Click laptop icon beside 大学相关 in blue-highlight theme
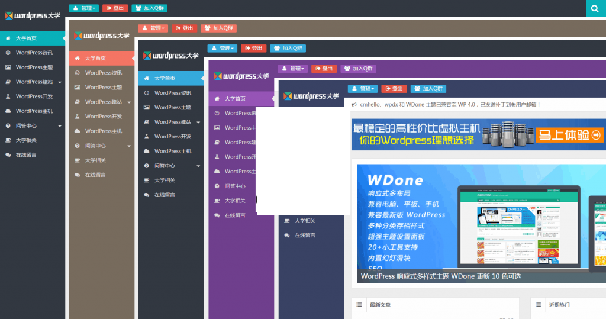 pos(147,180)
